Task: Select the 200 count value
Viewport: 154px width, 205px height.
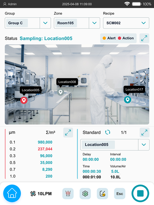Action: click(49, 176)
